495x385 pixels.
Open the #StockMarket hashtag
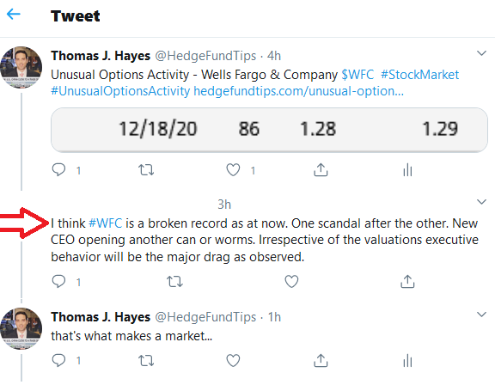[x=419, y=75]
